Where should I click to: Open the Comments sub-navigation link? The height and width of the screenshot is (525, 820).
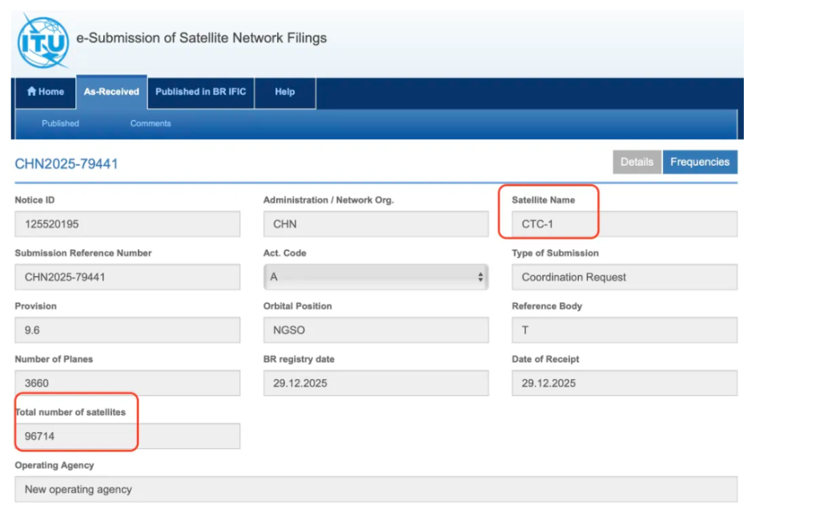click(151, 123)
